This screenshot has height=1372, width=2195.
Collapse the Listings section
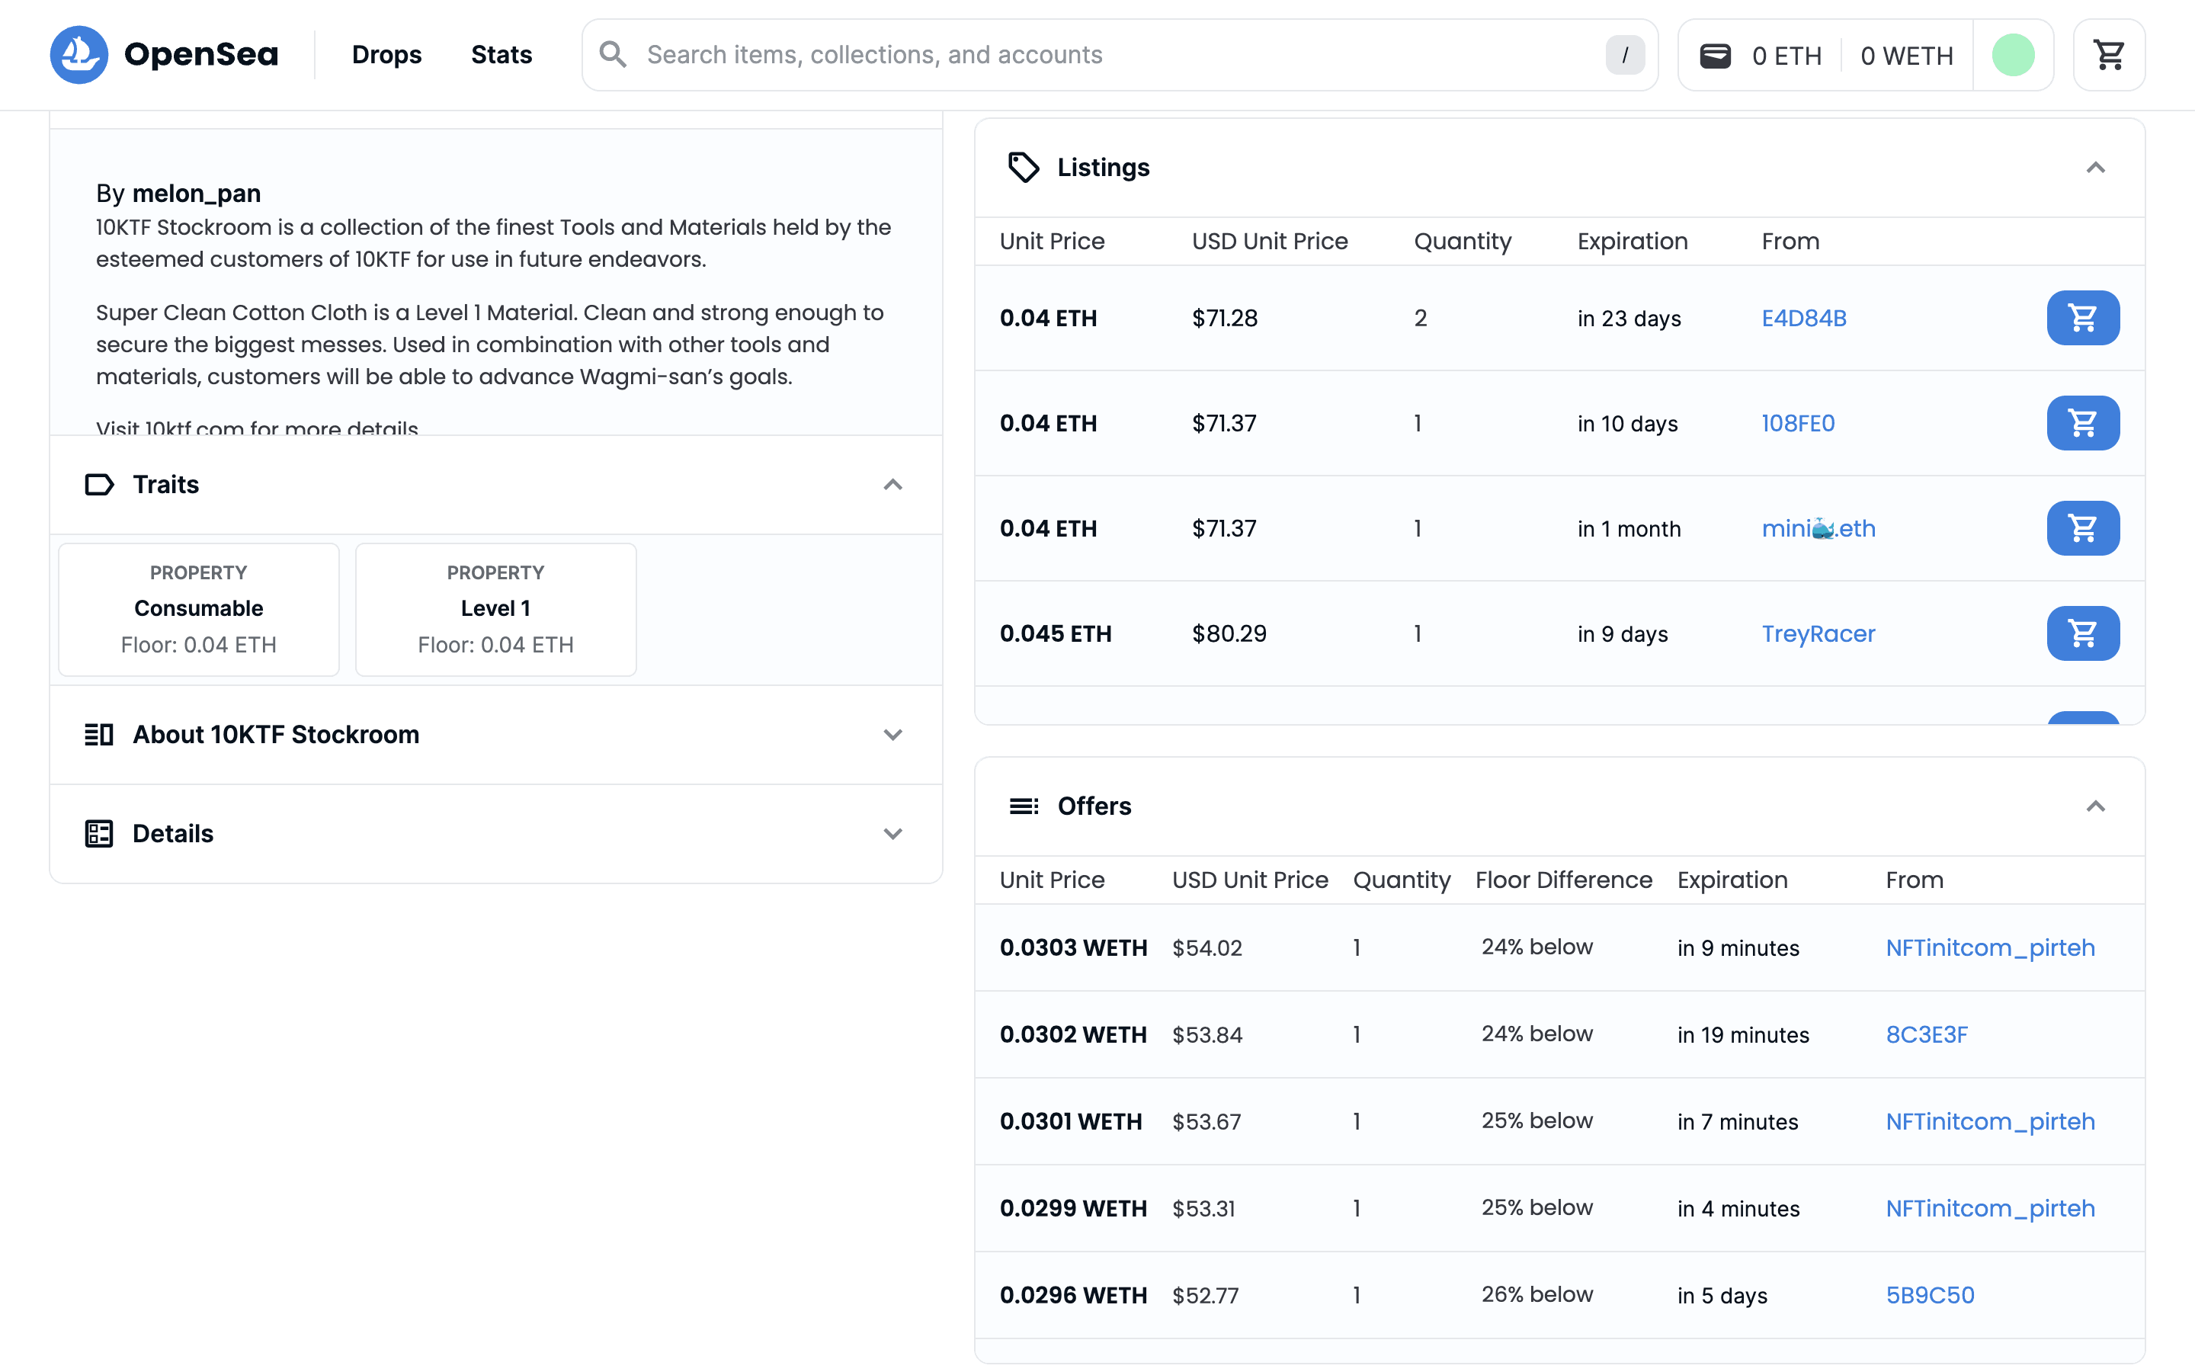pos(2094,168)
